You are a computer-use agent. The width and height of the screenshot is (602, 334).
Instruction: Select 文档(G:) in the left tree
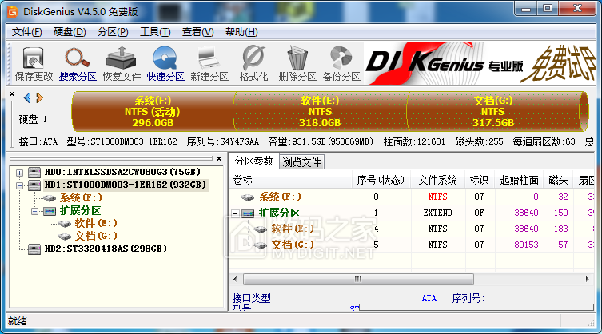pos(94,236)
